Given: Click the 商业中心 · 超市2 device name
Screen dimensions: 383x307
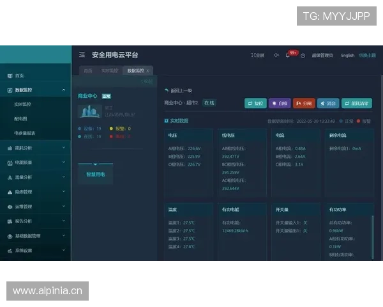Looking at the screenshot, I should (x=181, y=103).
